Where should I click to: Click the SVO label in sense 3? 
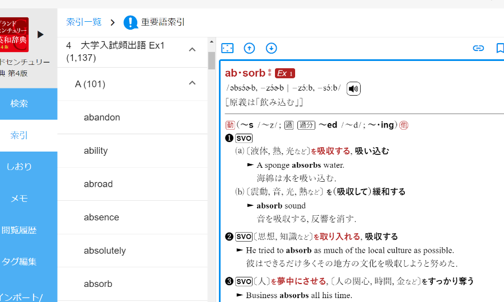pos(244,281)
